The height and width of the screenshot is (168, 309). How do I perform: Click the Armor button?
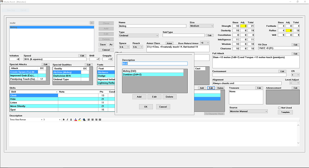tap(170, 43)
